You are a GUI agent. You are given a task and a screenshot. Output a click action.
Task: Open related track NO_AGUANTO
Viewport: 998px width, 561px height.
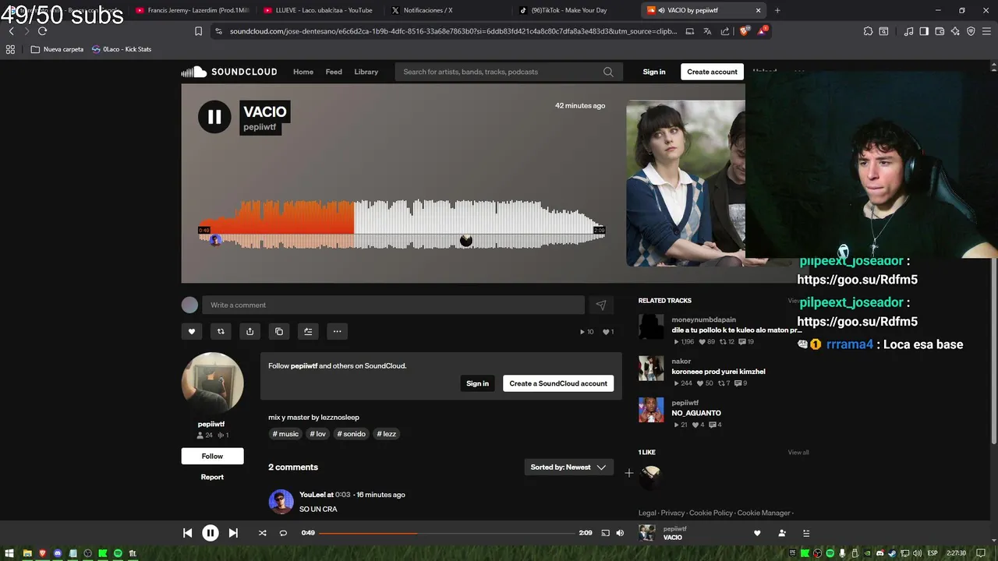pos(696,413)
